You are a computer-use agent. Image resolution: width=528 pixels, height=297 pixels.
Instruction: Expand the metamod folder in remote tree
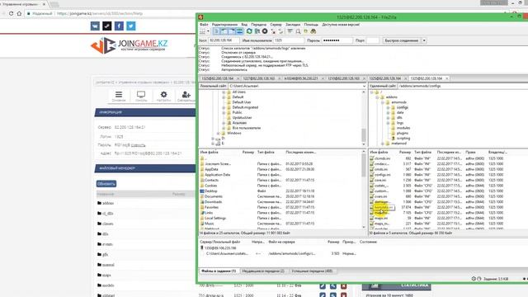(383, 144)
